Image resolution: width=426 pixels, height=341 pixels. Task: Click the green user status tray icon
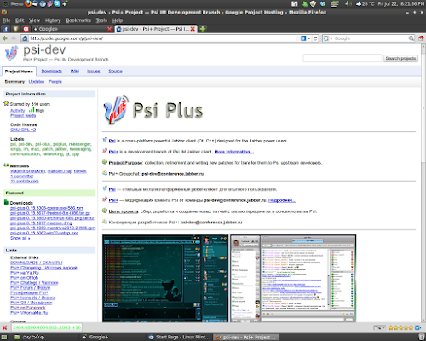point(305,4)
